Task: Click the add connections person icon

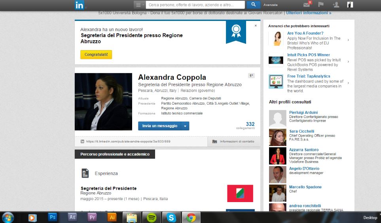Action: pos(336,5)
